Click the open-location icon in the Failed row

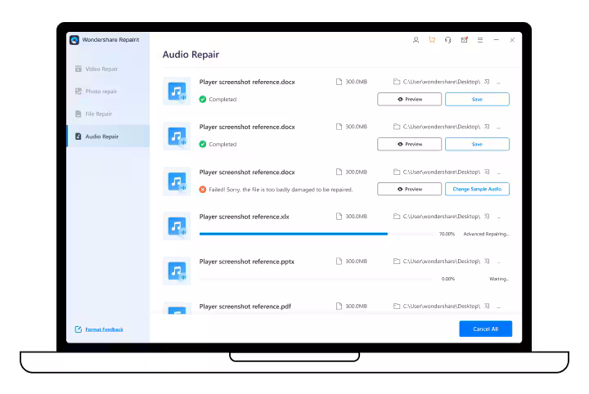click(x=487, y=172)
